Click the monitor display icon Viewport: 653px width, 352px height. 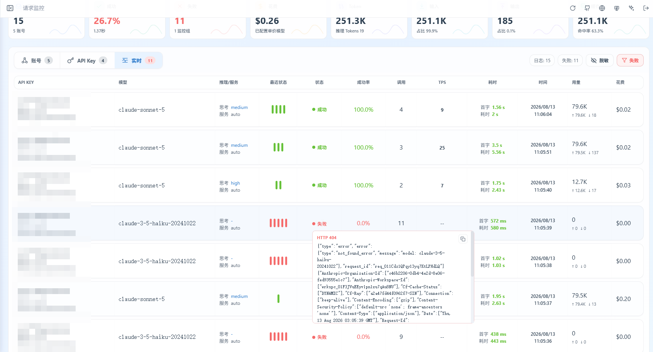617,8
